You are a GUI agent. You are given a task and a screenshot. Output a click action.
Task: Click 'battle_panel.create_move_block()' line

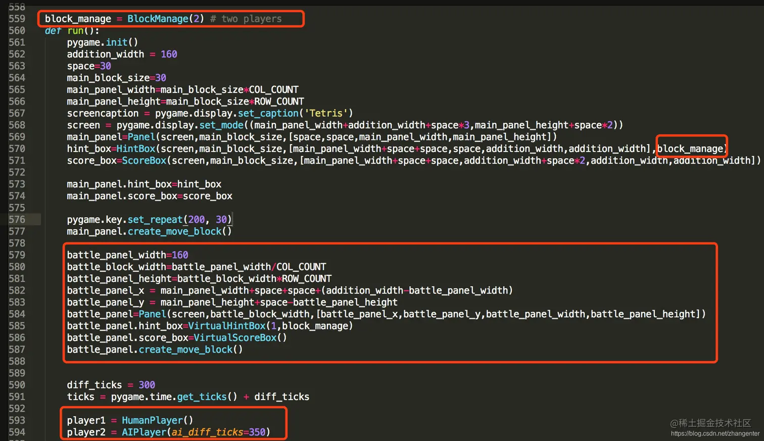[x=155, y=350]
